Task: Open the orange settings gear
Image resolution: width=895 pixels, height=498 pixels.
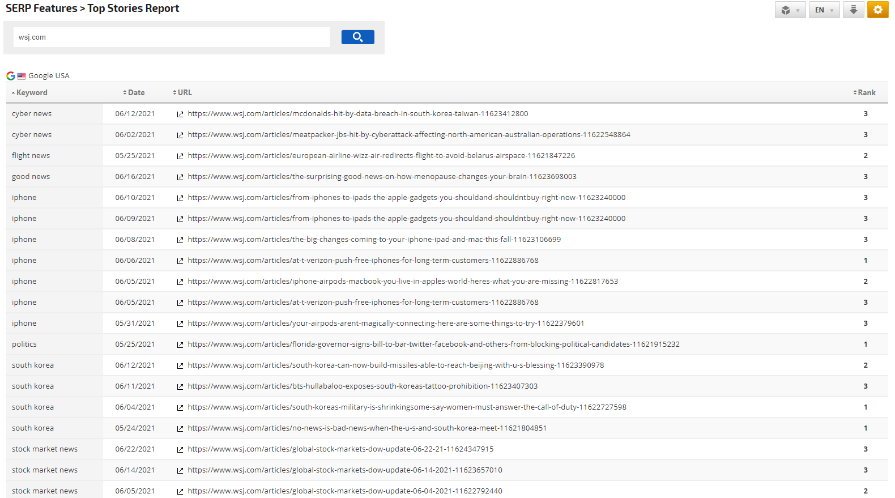Action: [877, 10]
